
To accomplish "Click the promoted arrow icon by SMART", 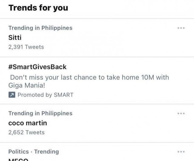I will pos(12,95).
